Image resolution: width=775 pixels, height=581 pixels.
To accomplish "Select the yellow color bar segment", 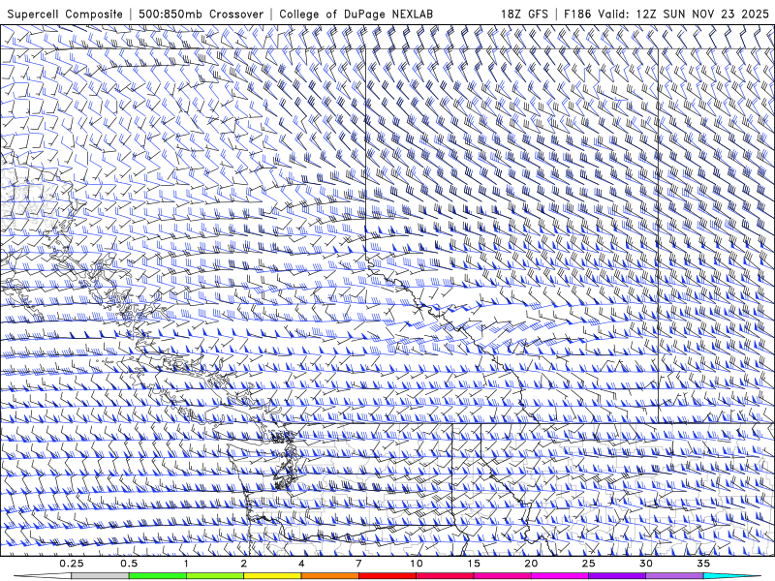I will [x=272, y=576].
